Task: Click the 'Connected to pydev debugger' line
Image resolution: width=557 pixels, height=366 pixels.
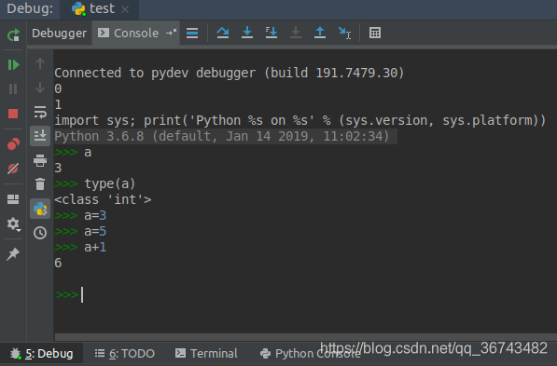Action: pos(230,73)
